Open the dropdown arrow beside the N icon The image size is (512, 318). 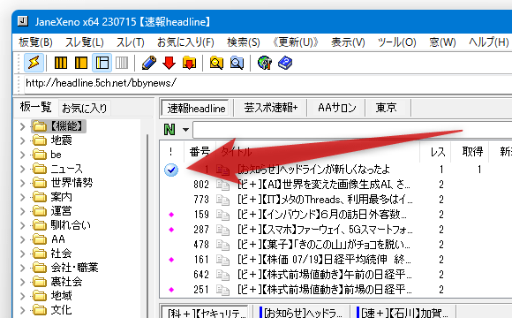pos(185,130)
